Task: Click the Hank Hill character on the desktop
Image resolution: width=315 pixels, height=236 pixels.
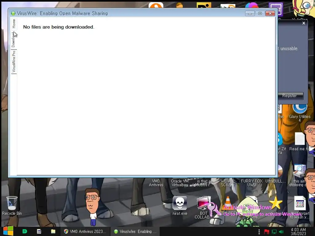Action: pyautogui.click(x=92, y=207)
